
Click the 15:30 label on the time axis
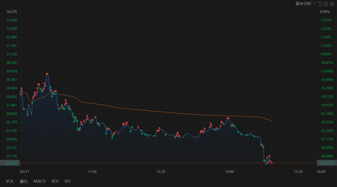coord(298,171)
